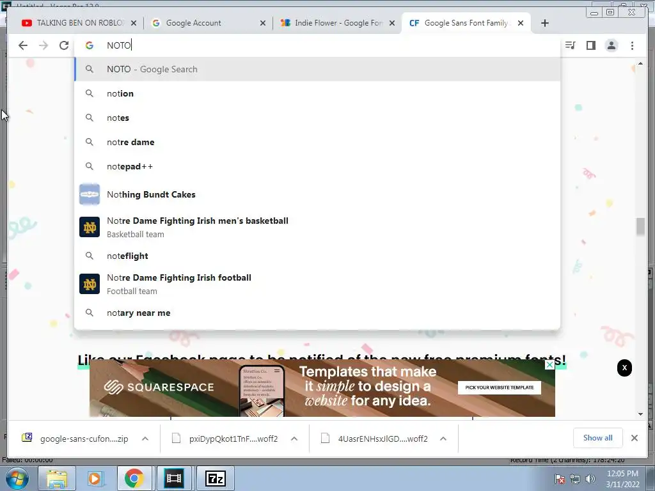Screen dimensions: 655x491
Task: Open the media control icon in toolbar
Action: (x=570, y=45)
